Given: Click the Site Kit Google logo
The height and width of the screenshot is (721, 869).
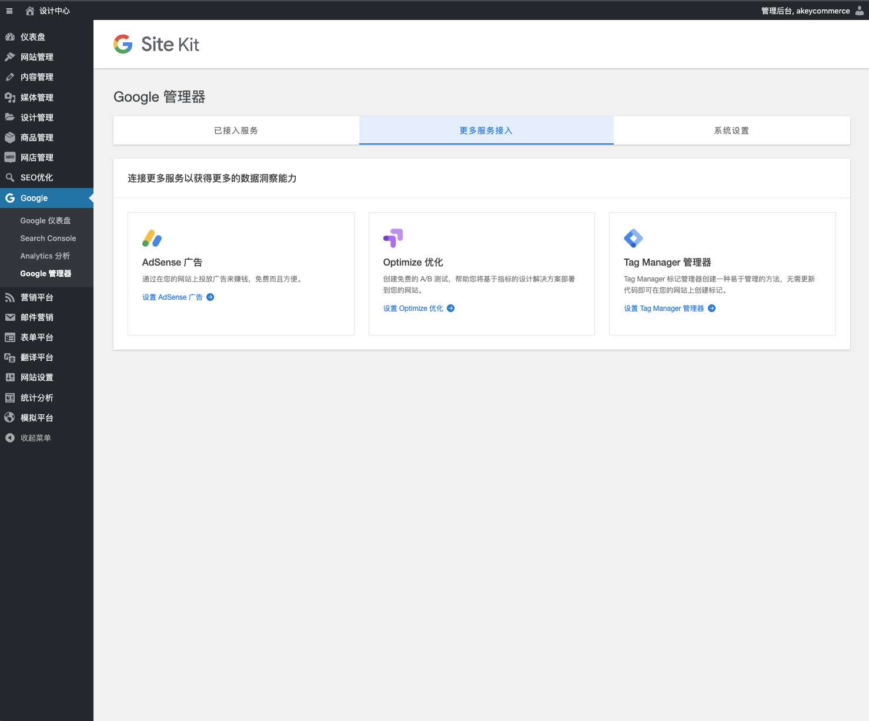Looking at the screenshot, I should [123, 44].
